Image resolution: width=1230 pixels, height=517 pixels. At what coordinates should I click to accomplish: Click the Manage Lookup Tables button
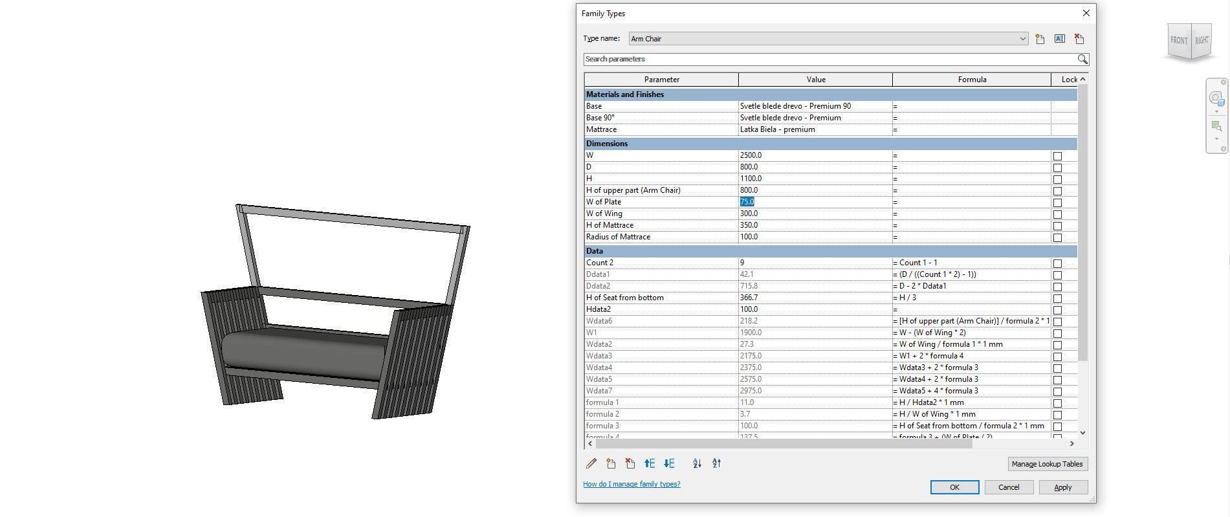click(x=1047, y=464)
